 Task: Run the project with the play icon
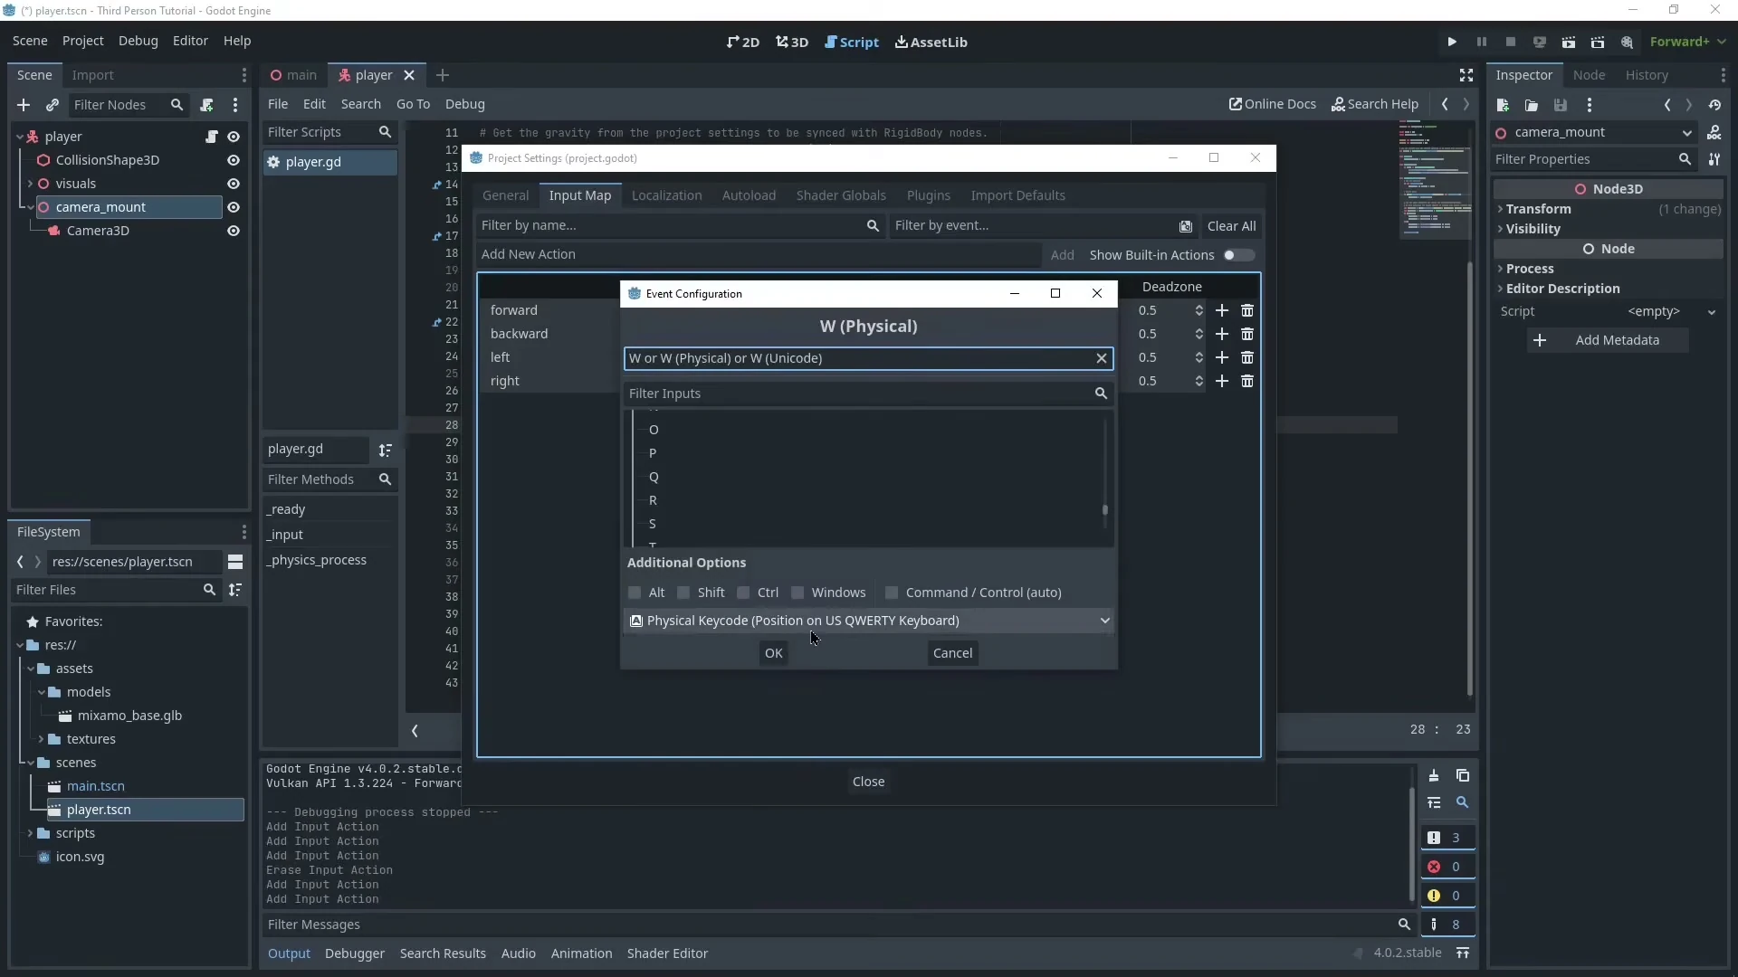(x=1452, y=42)
